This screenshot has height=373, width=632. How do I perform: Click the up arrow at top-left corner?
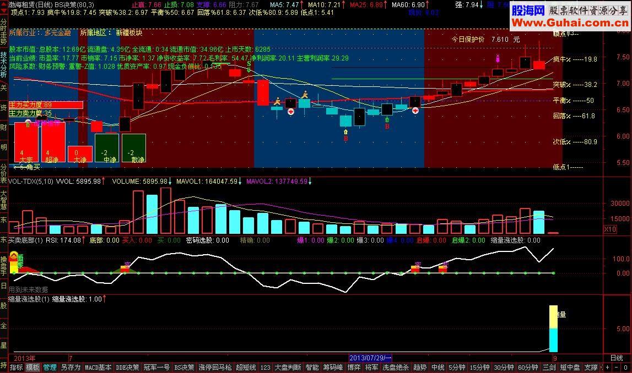(x=3, y=5)
